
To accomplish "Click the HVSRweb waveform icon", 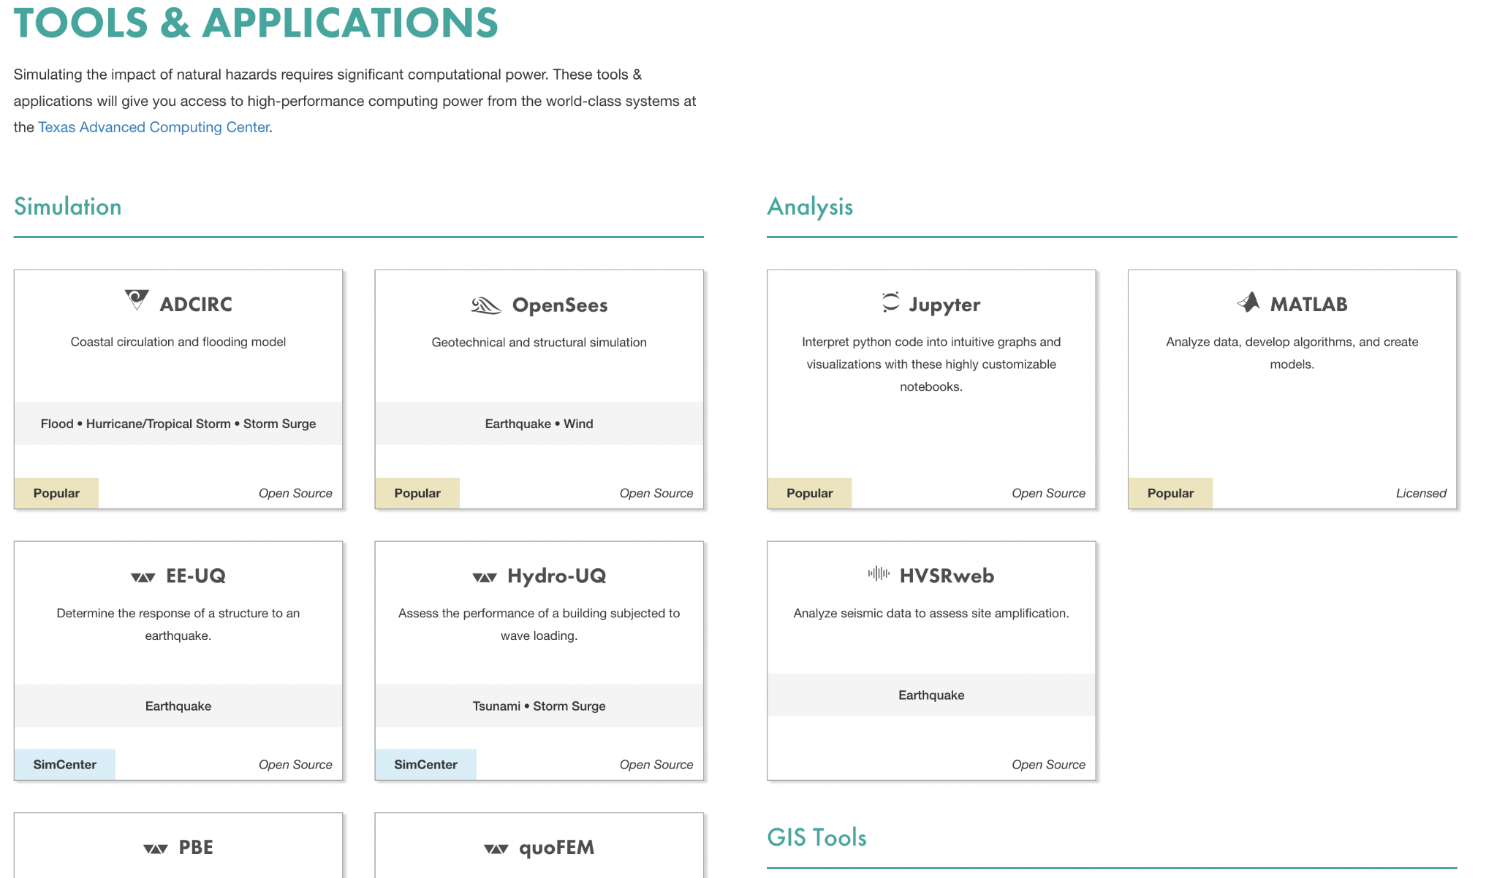I will pos(879,573).
